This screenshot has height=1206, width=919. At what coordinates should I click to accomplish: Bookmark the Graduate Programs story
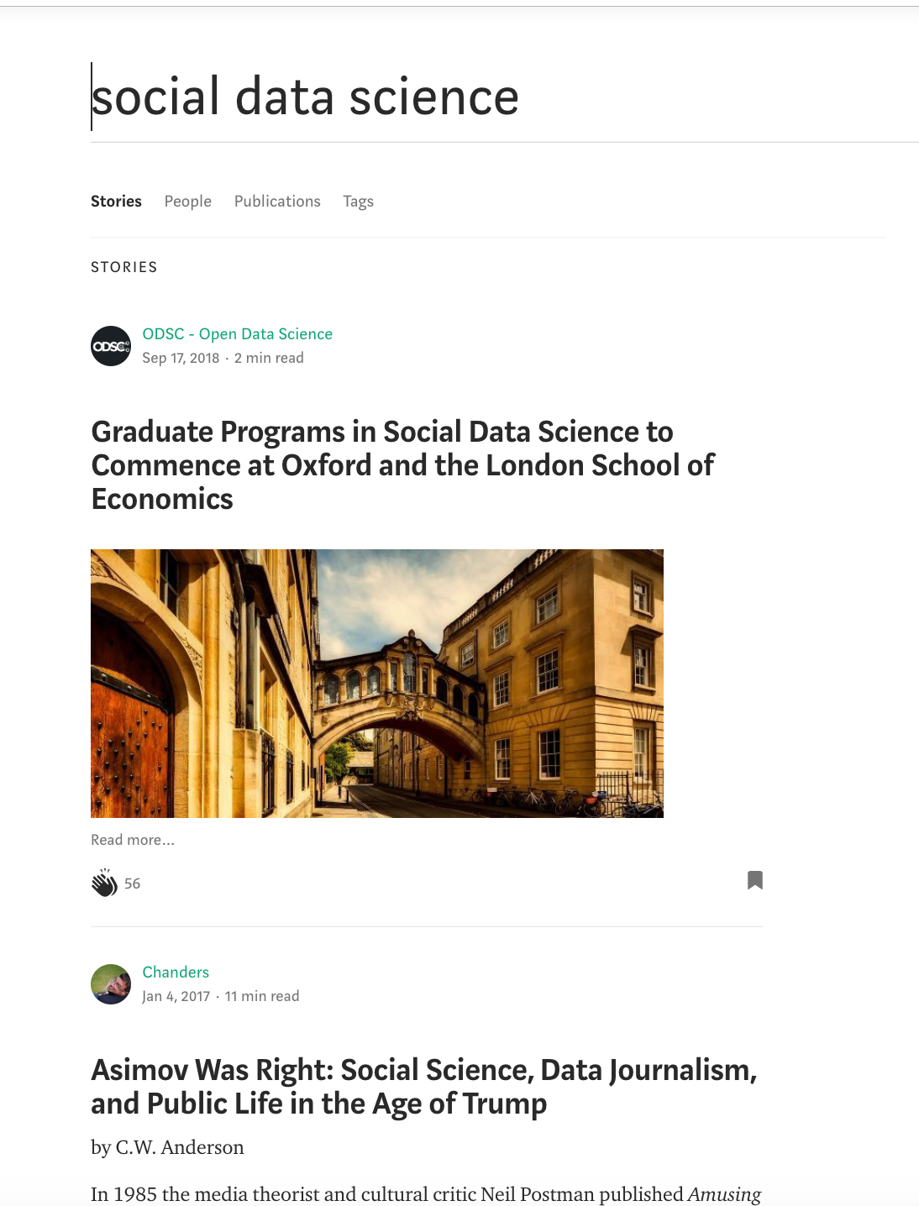pyautogui.click(x=754, y=880)
